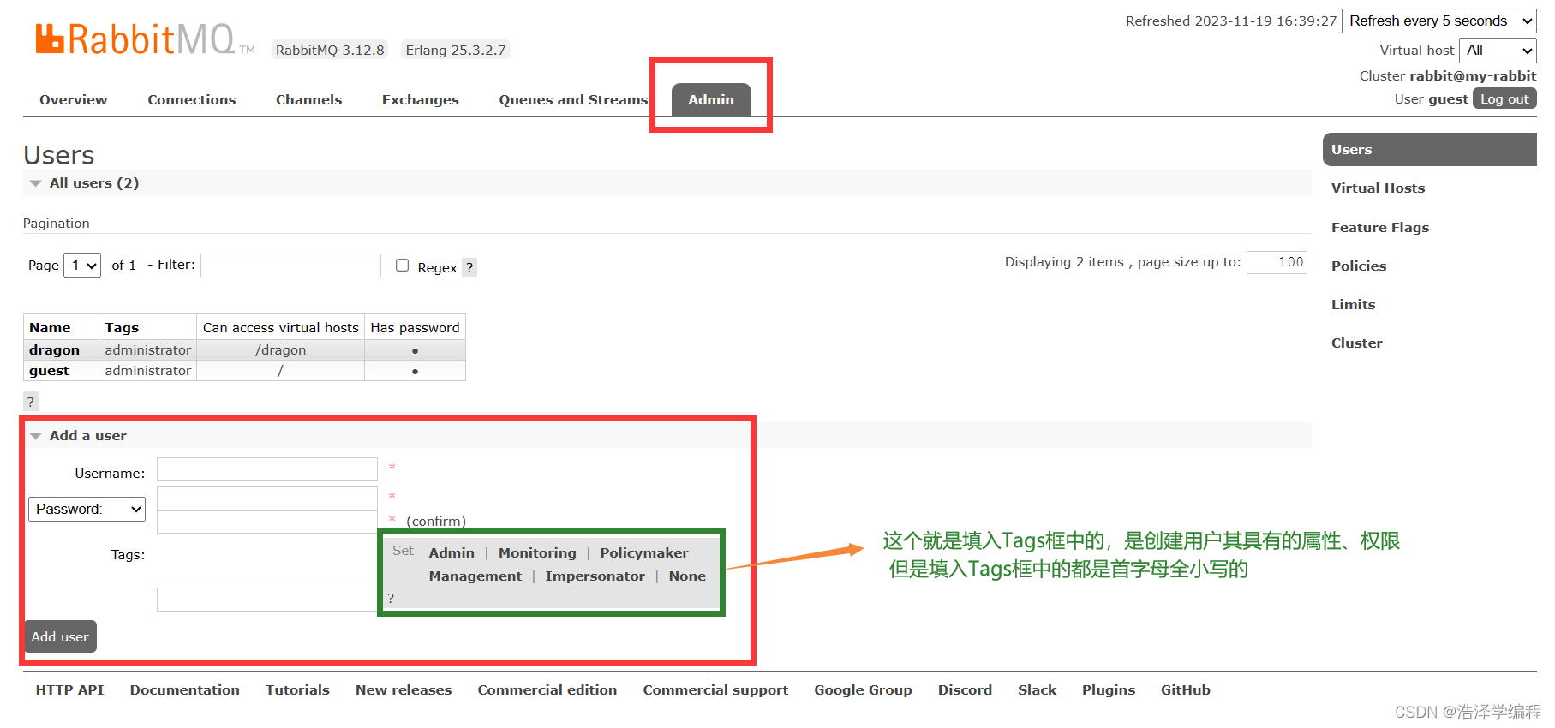Click the RabbitMQ 3.12.8 version label

point(330,51)
